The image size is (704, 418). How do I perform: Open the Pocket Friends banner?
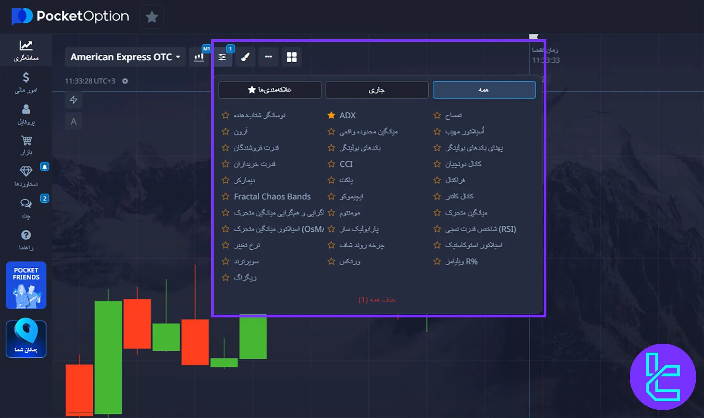click(26, 285)
